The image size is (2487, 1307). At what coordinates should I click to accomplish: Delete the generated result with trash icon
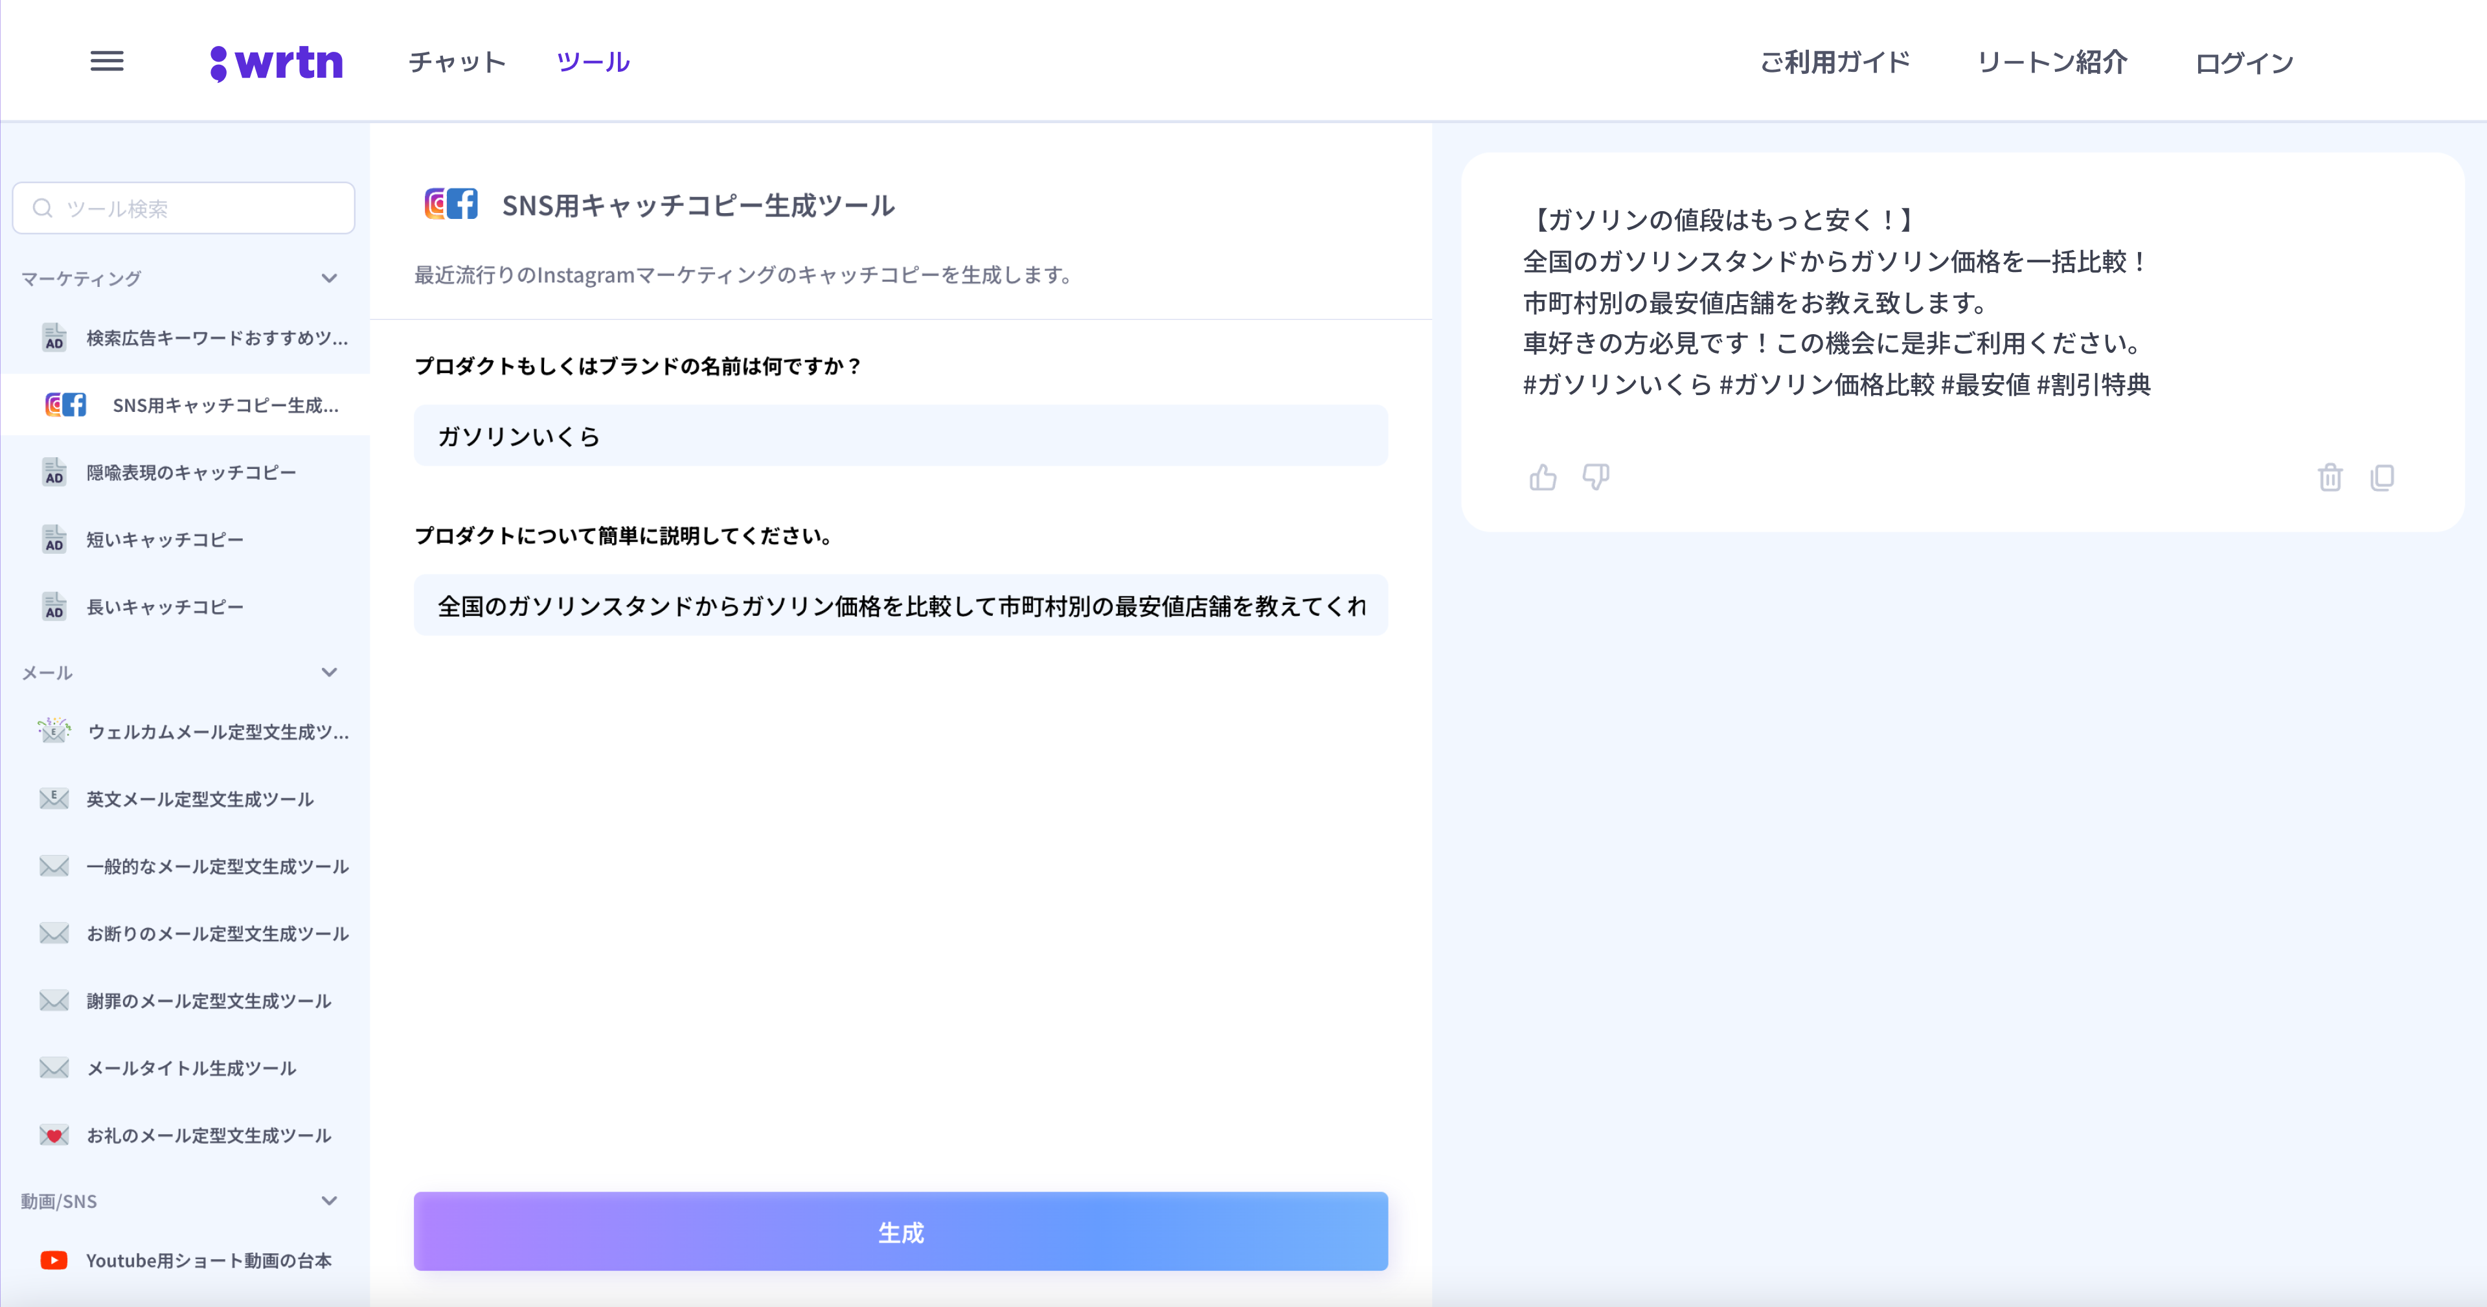click(x=2330, y=477)
